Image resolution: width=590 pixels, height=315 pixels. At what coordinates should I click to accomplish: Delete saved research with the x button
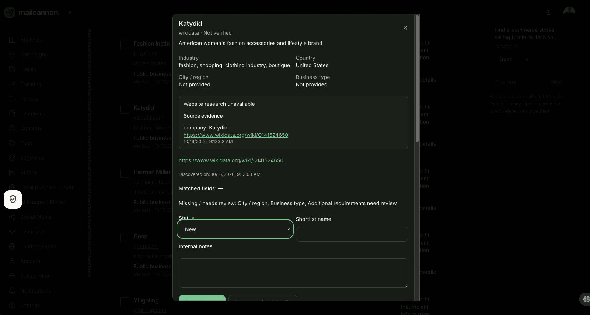click(x=526, y=59)
